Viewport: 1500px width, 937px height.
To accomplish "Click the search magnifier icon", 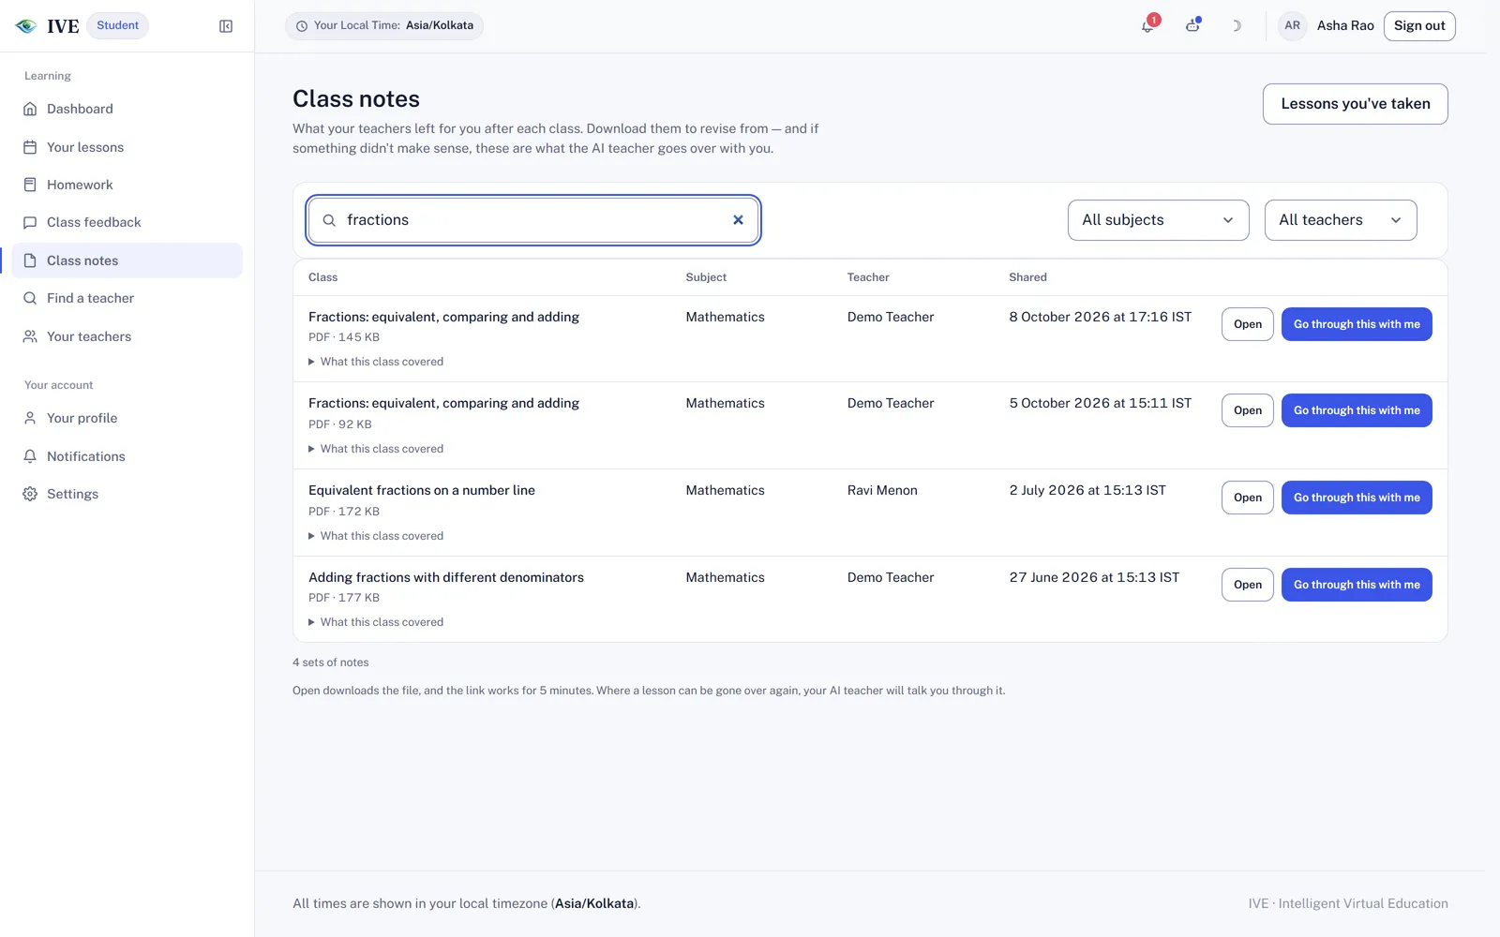I will 329,220.
